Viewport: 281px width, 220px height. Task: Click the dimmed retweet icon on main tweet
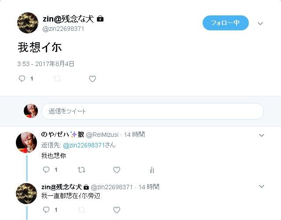point(57,79)
